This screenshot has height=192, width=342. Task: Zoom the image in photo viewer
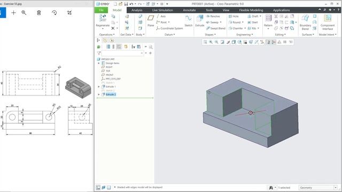(x=24, y=13)
